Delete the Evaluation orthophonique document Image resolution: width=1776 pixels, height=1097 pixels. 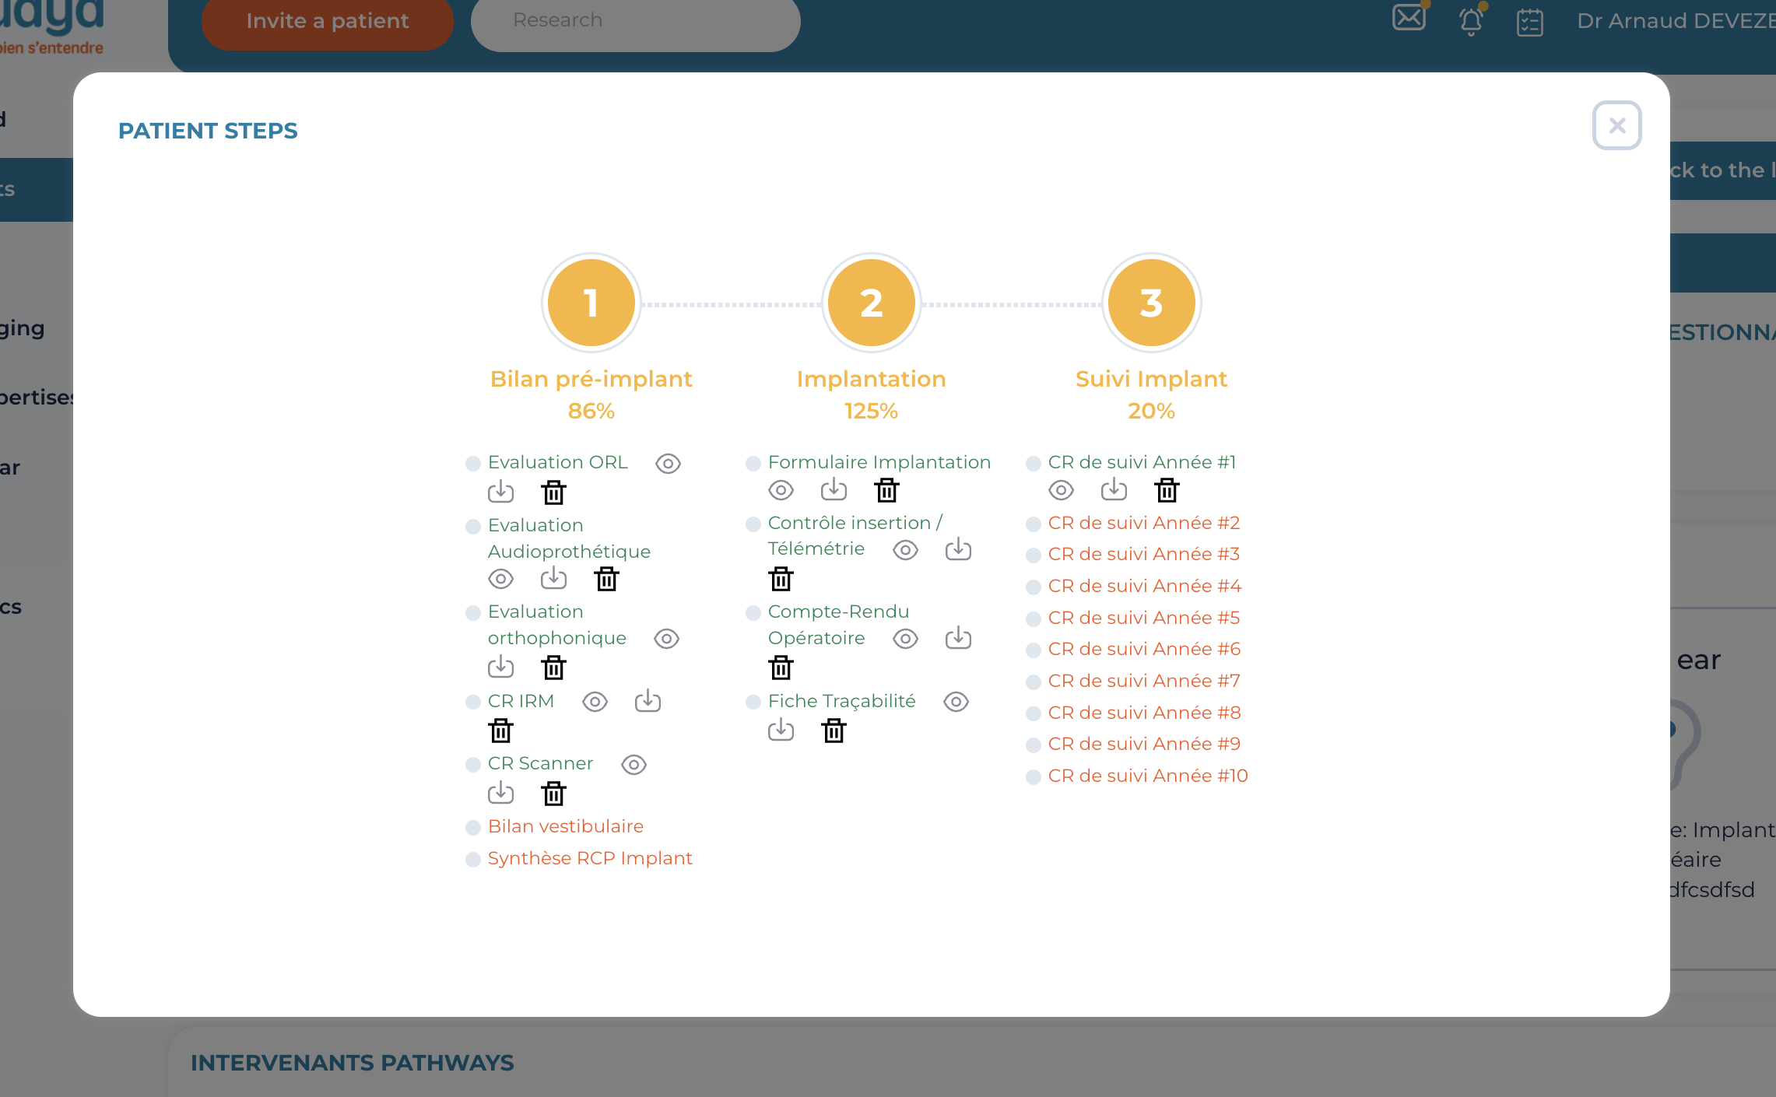click(x=553, y=667)
